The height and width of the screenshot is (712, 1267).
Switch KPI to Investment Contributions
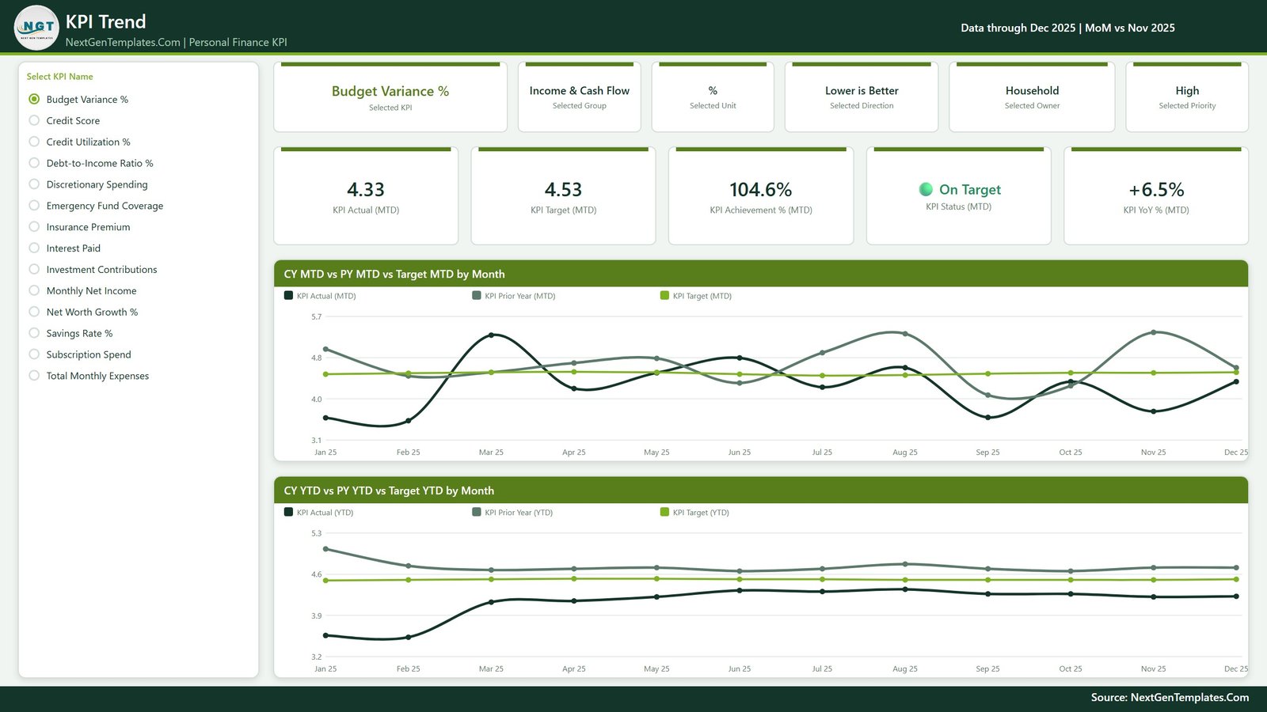click(x=34, y=270)
